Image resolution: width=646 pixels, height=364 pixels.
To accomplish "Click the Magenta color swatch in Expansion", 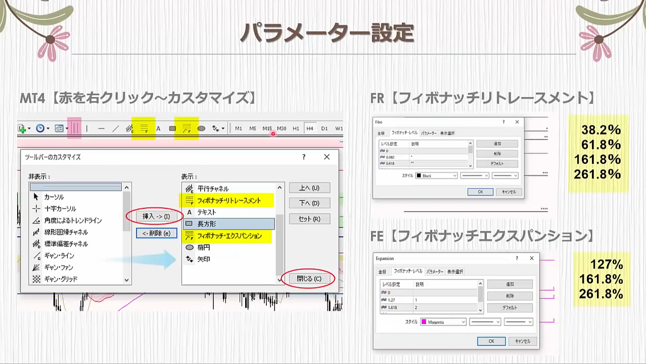I will [424, 322].
